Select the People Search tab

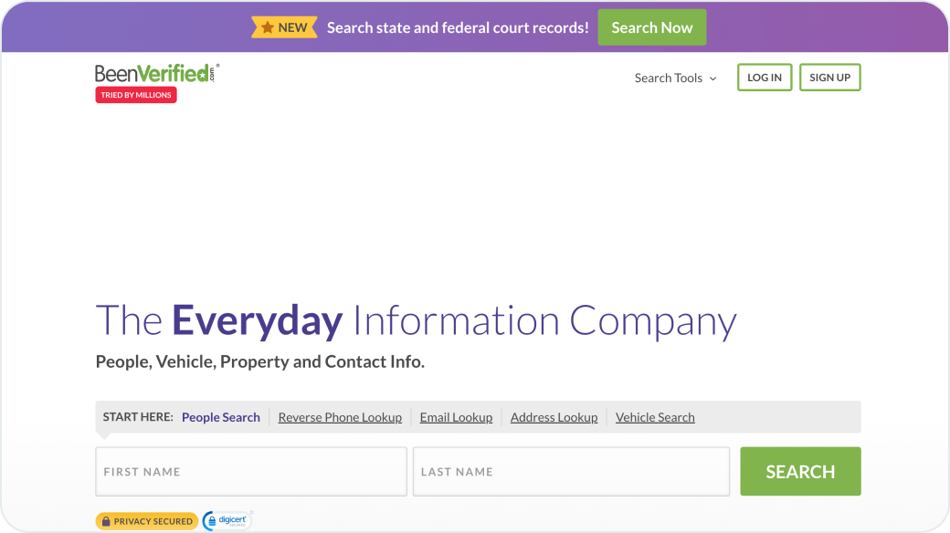[x=220, y=417]
